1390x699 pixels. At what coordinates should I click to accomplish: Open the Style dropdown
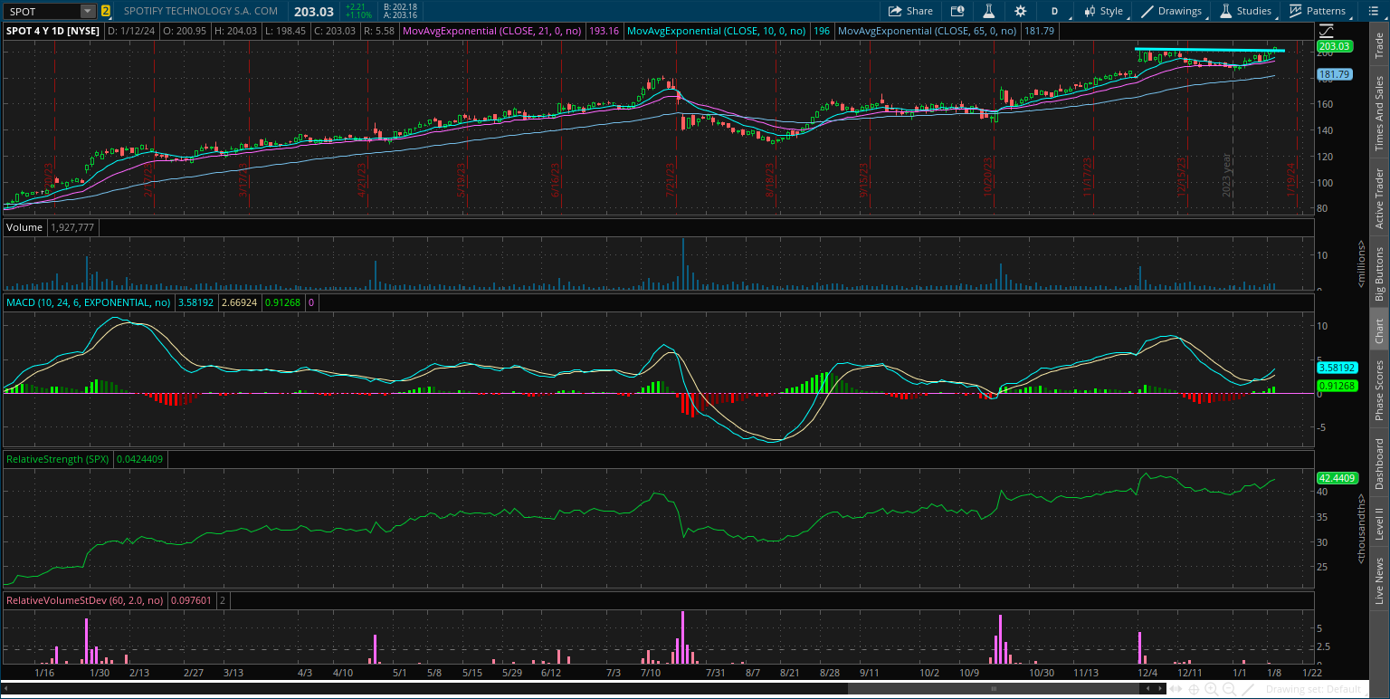pos(1103,11)
